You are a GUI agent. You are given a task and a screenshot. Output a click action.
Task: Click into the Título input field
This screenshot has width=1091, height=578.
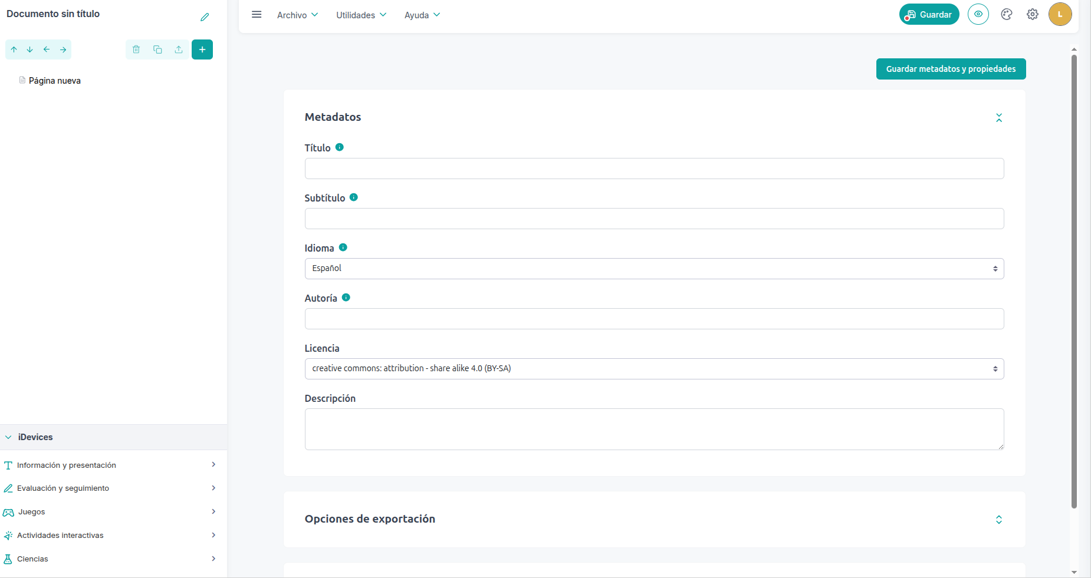tap(654, 169)
